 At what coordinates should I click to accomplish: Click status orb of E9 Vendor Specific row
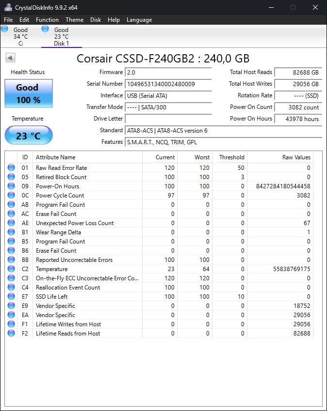tap(11, 305)
